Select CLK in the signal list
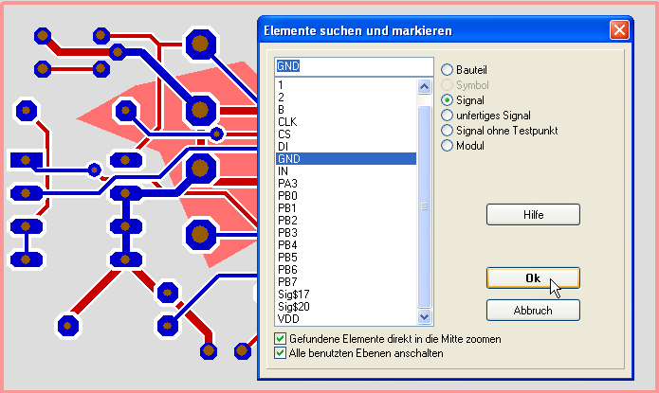 (287, 122)
